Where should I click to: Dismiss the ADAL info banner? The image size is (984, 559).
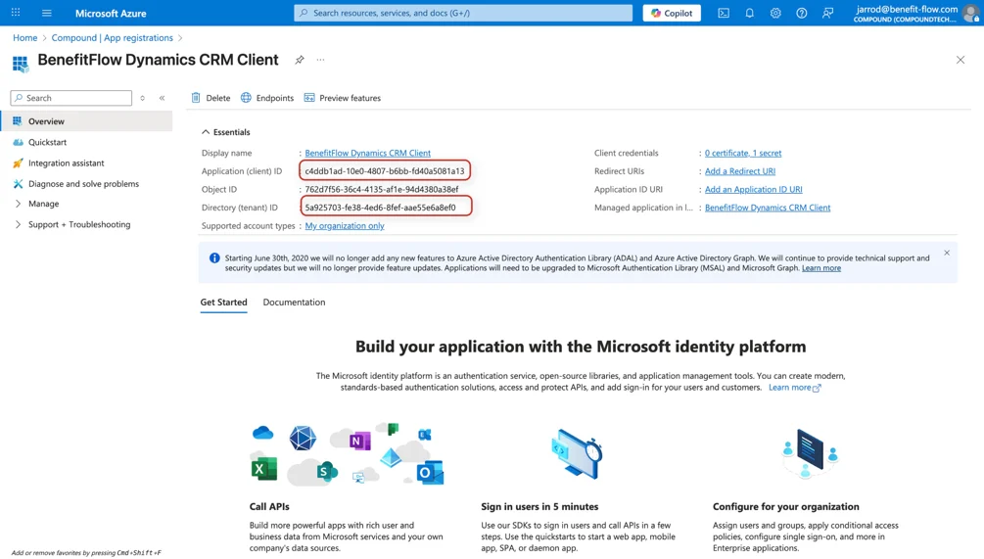point(947,253)
